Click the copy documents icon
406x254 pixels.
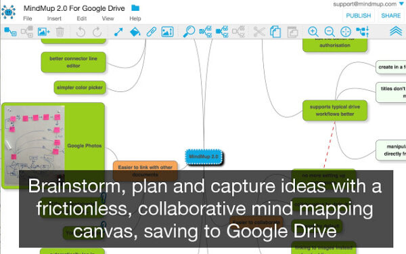(x=275, y=32)
